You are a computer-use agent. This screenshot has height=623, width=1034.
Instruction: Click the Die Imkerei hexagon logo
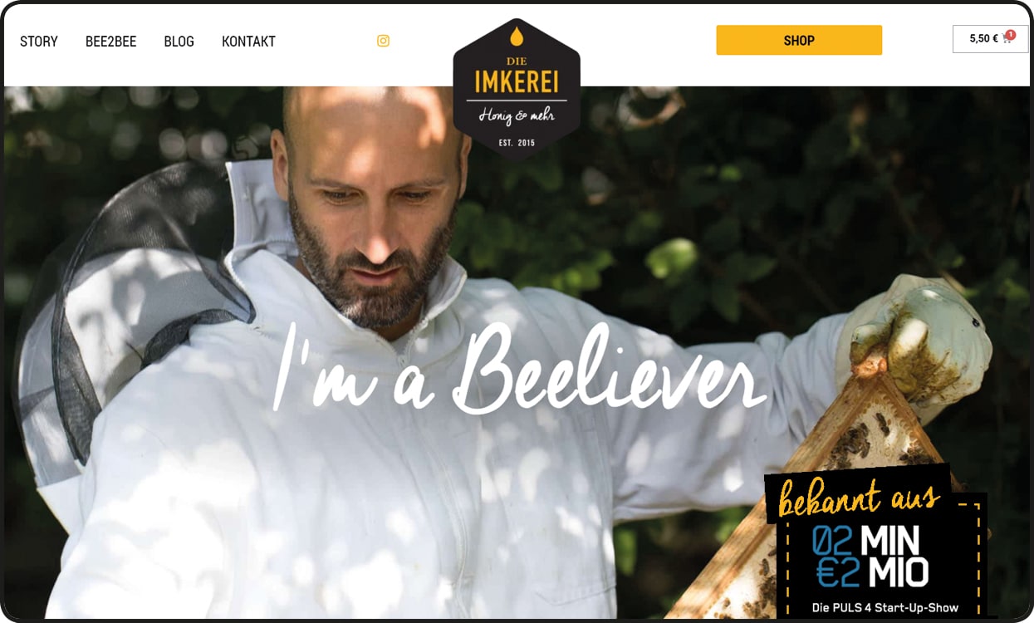point(517,89)
